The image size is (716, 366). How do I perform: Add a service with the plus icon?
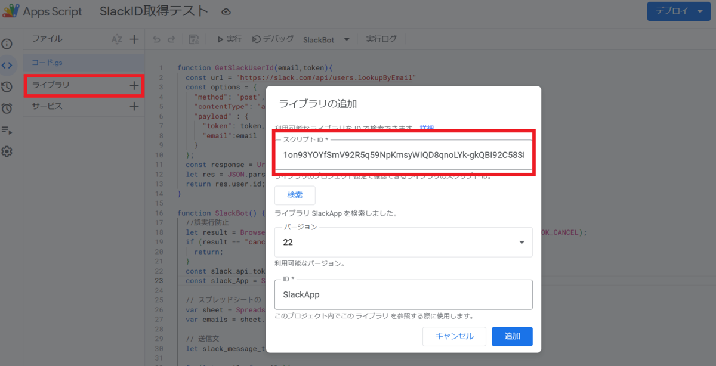[x=134, y=107]
